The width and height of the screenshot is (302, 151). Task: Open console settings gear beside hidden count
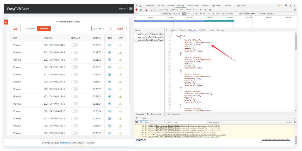295,122
